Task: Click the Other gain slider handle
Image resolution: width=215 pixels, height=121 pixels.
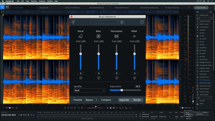Action: [134, 54]
